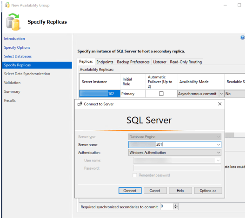Screen dimensions: 246x219
Task: Click the Automatic Failover column header
Action: pos(161,82)
